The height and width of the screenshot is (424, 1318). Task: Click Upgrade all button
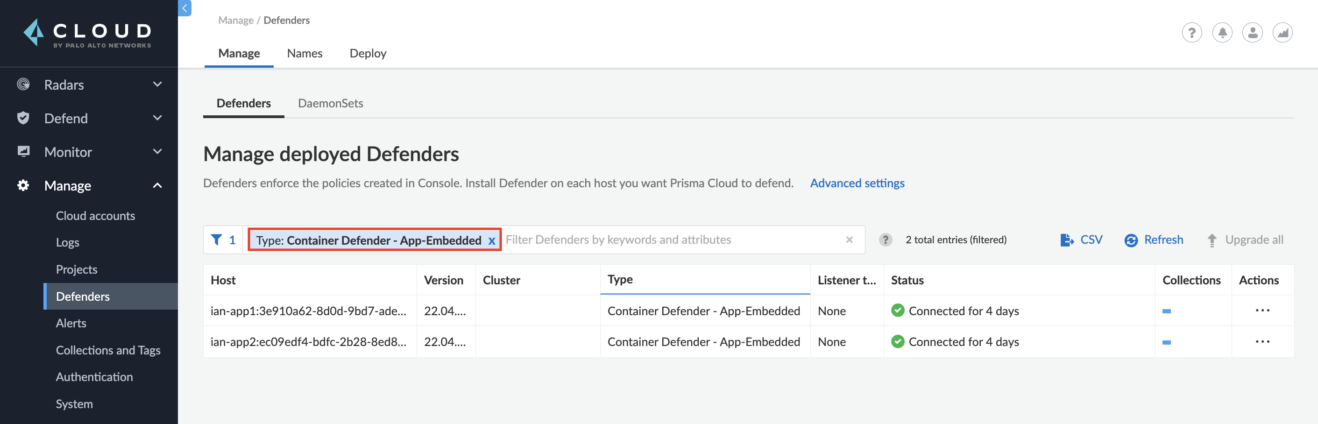[1245, 240]
